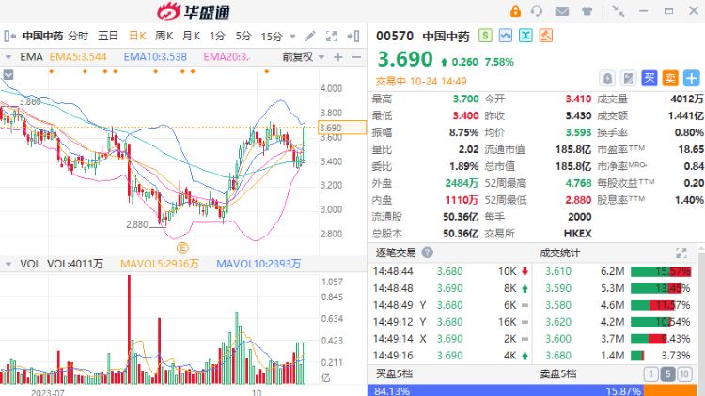Click the 交易所 value HKEX
Viewport: 705px width, 396px height.
tap(578, 234)
